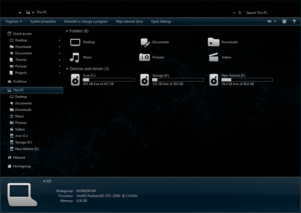Click the Help question mark icon

[x=294, y=21]
